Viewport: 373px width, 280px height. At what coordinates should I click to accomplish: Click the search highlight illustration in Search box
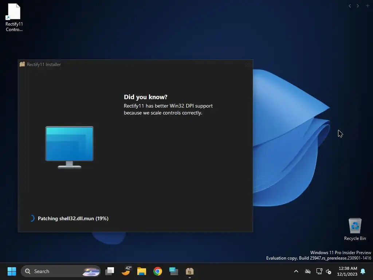(x=91, y=271)
